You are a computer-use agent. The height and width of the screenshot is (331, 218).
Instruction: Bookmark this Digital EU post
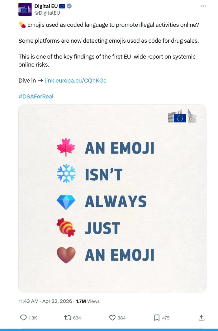pyautogui.click(x=157, y=318)
